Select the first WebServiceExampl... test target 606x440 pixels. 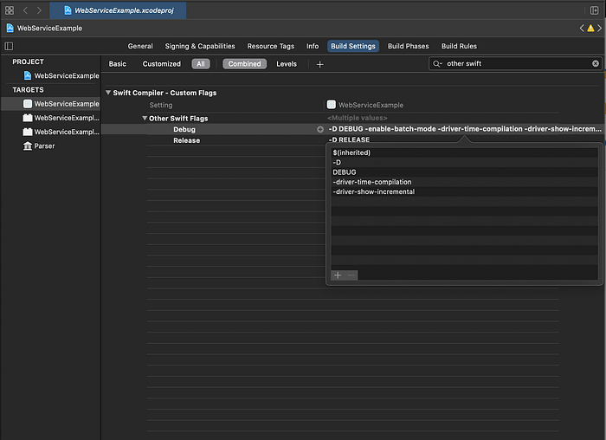(x=61, y=118)
